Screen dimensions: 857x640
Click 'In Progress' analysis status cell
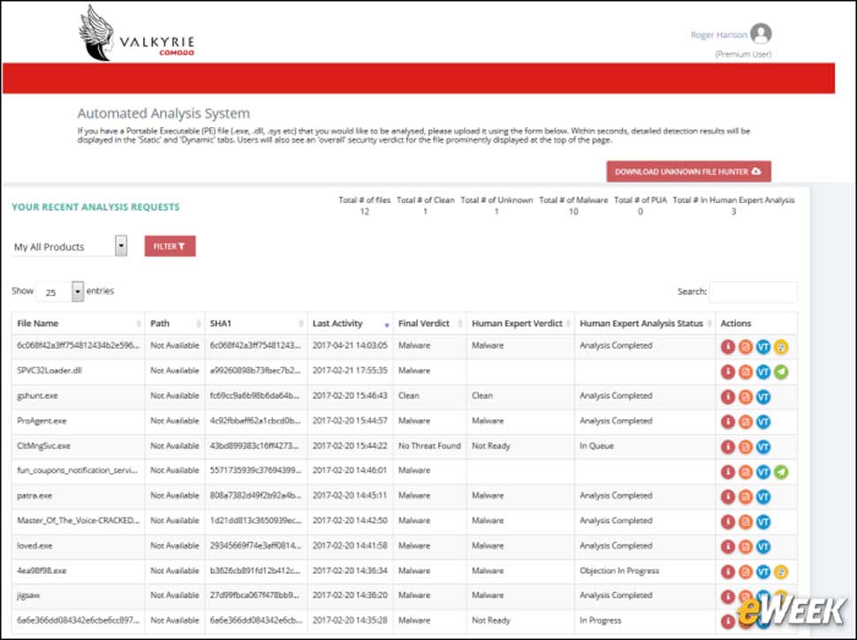tap(600, 621)
